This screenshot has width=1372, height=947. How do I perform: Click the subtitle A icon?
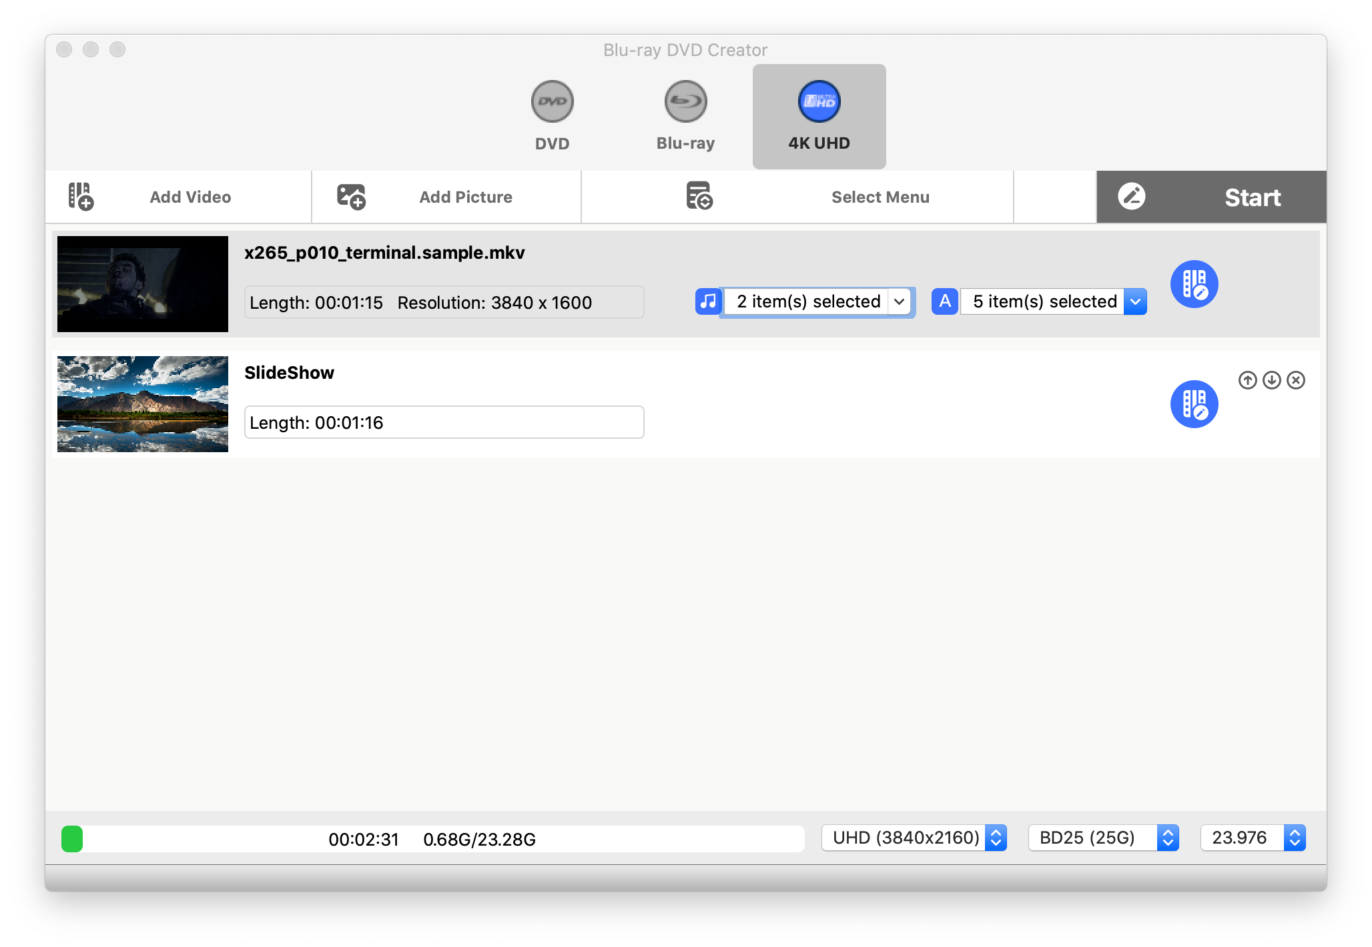[x=945, y=301]
